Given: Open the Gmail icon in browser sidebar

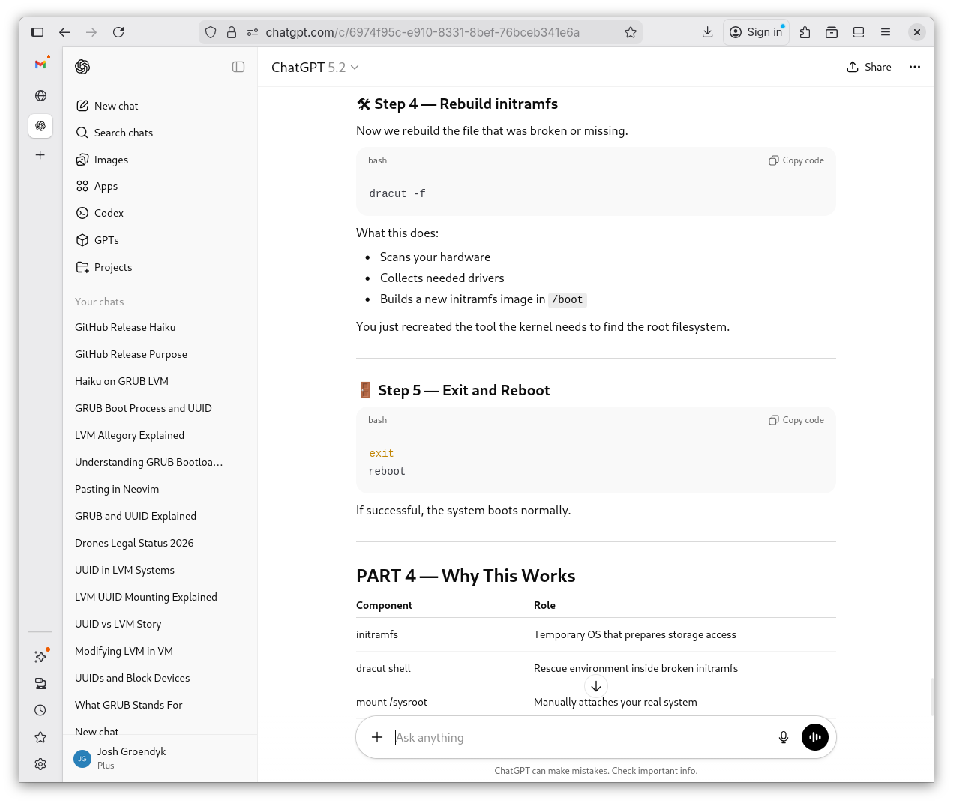Looking at the screenshot, I should 40,64.
